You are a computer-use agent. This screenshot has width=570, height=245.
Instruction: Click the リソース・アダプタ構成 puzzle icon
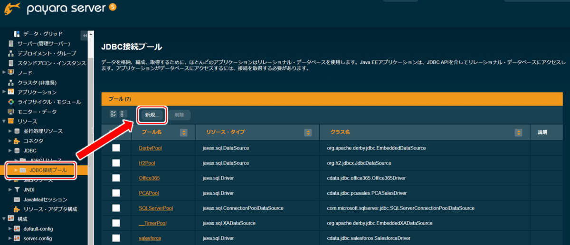coord(17,209)
